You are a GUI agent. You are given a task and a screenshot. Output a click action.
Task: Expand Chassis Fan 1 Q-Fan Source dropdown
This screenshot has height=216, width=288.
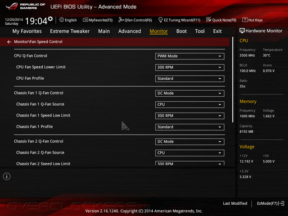tap(190, 104)
